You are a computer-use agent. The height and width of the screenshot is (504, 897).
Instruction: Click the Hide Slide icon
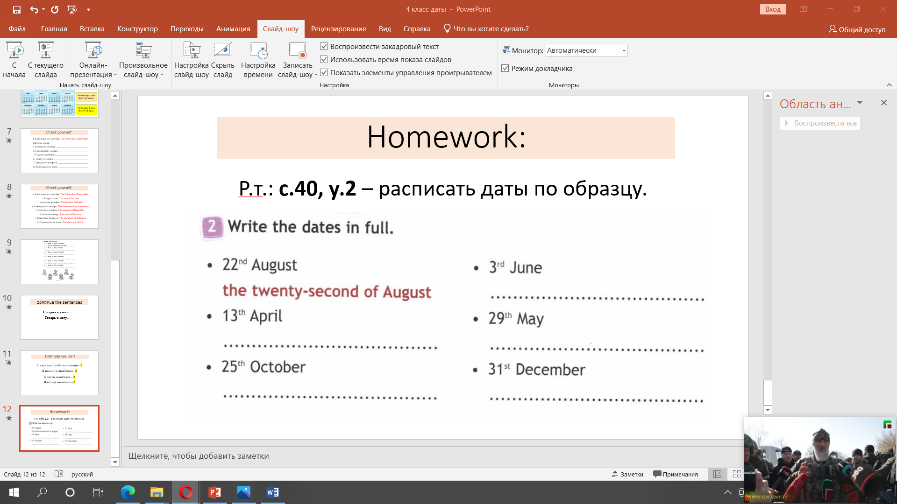click(x=223, y=51)
